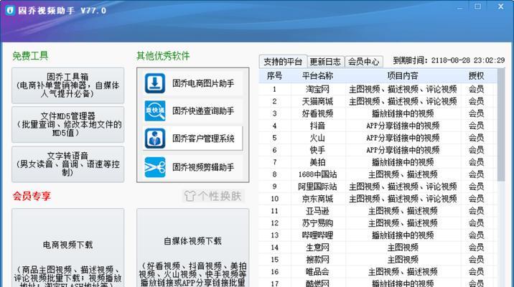Viewport: 514px width, 287px height.
Task: Open 电商视频下载 member feature
Action: pos(68,248)
